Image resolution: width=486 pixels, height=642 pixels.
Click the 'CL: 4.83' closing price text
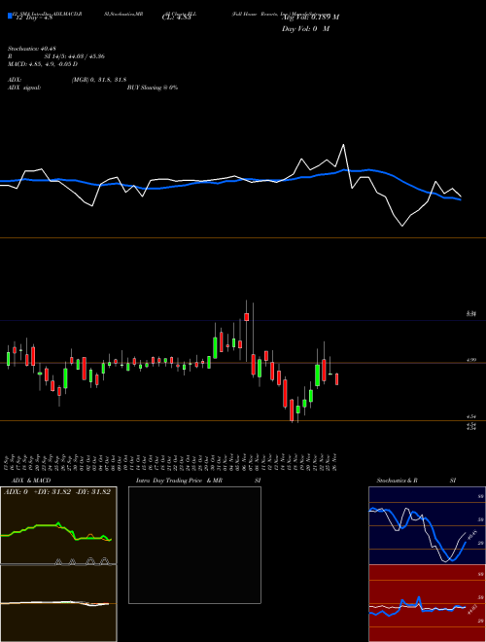[x=177, y=18]
